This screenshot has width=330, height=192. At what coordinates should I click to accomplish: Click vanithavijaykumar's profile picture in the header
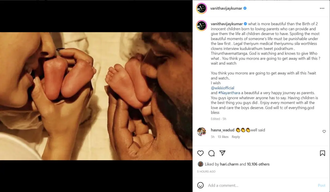click(201, 8)
